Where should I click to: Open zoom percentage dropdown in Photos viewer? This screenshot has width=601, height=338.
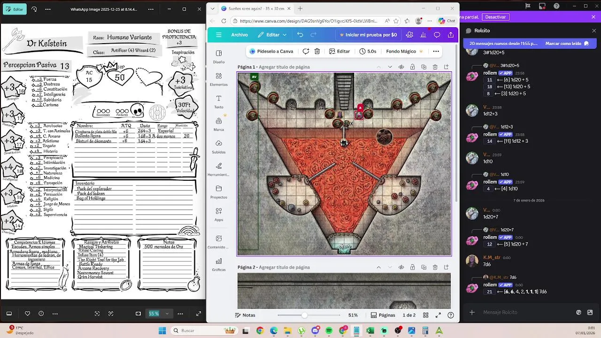[x=167, y=314]
